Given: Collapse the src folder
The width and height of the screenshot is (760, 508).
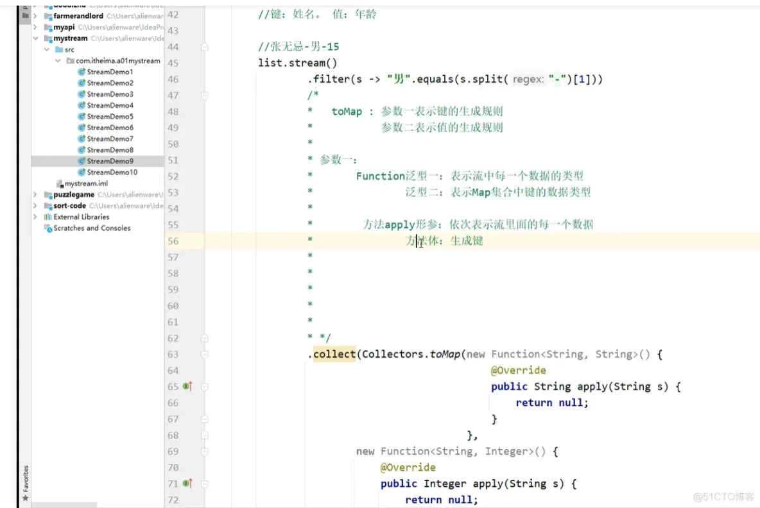Looking at the screenshot, I should pos(46,49).
